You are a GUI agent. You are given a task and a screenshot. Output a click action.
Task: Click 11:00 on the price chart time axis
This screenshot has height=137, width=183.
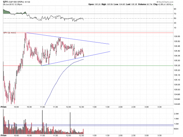[x=42, y=107]
